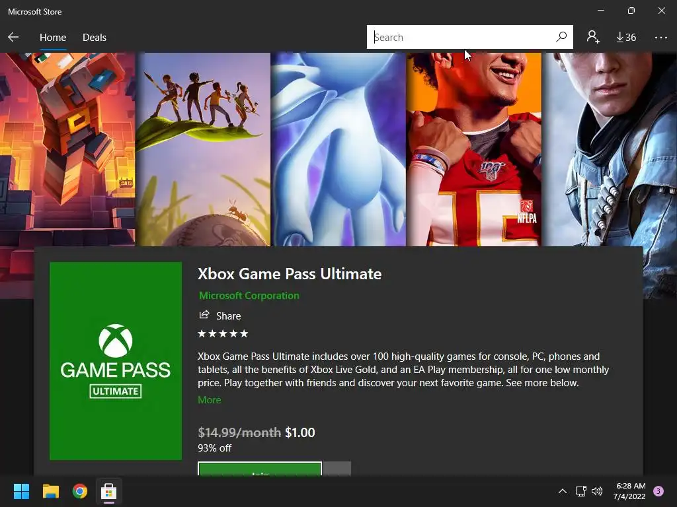Share Xbox Game Pass Ultimate
677x507 pixels.
click(219, 316)
